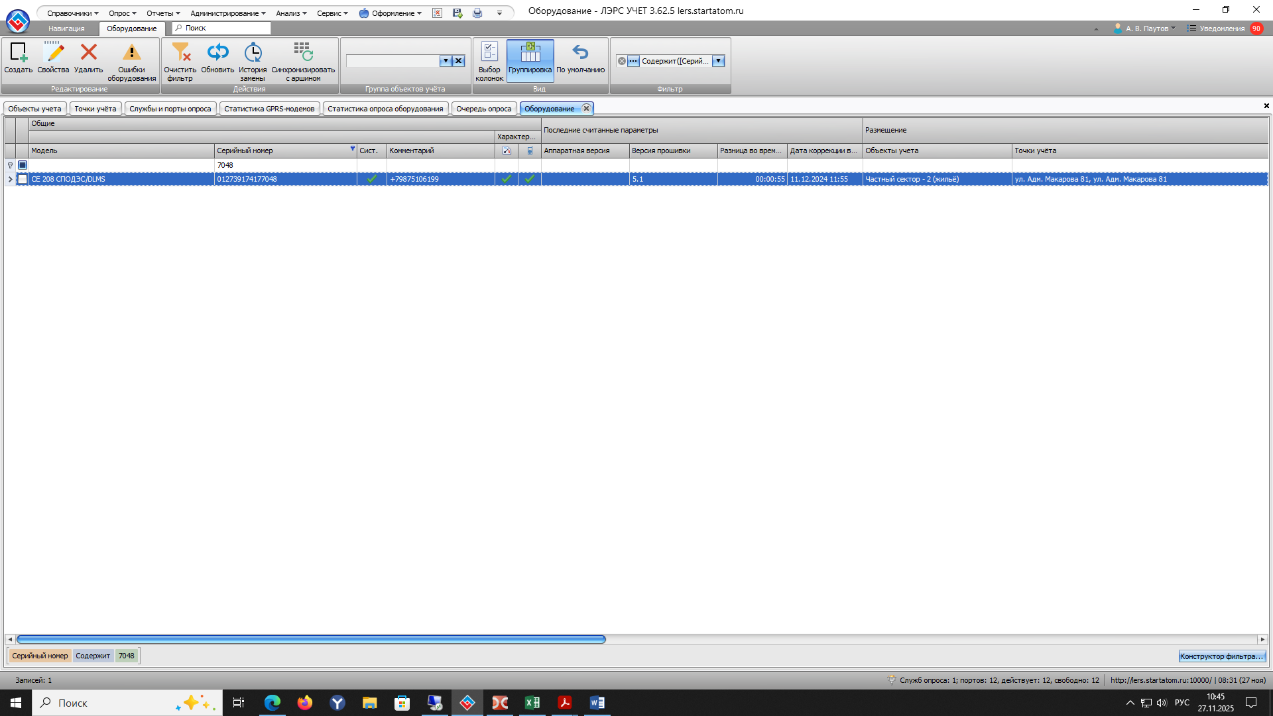This screenshot has height=716, width=1273.
Task: Expand the CE 208 СПОДЭС/DLMS row
Action: pos(10,179)
